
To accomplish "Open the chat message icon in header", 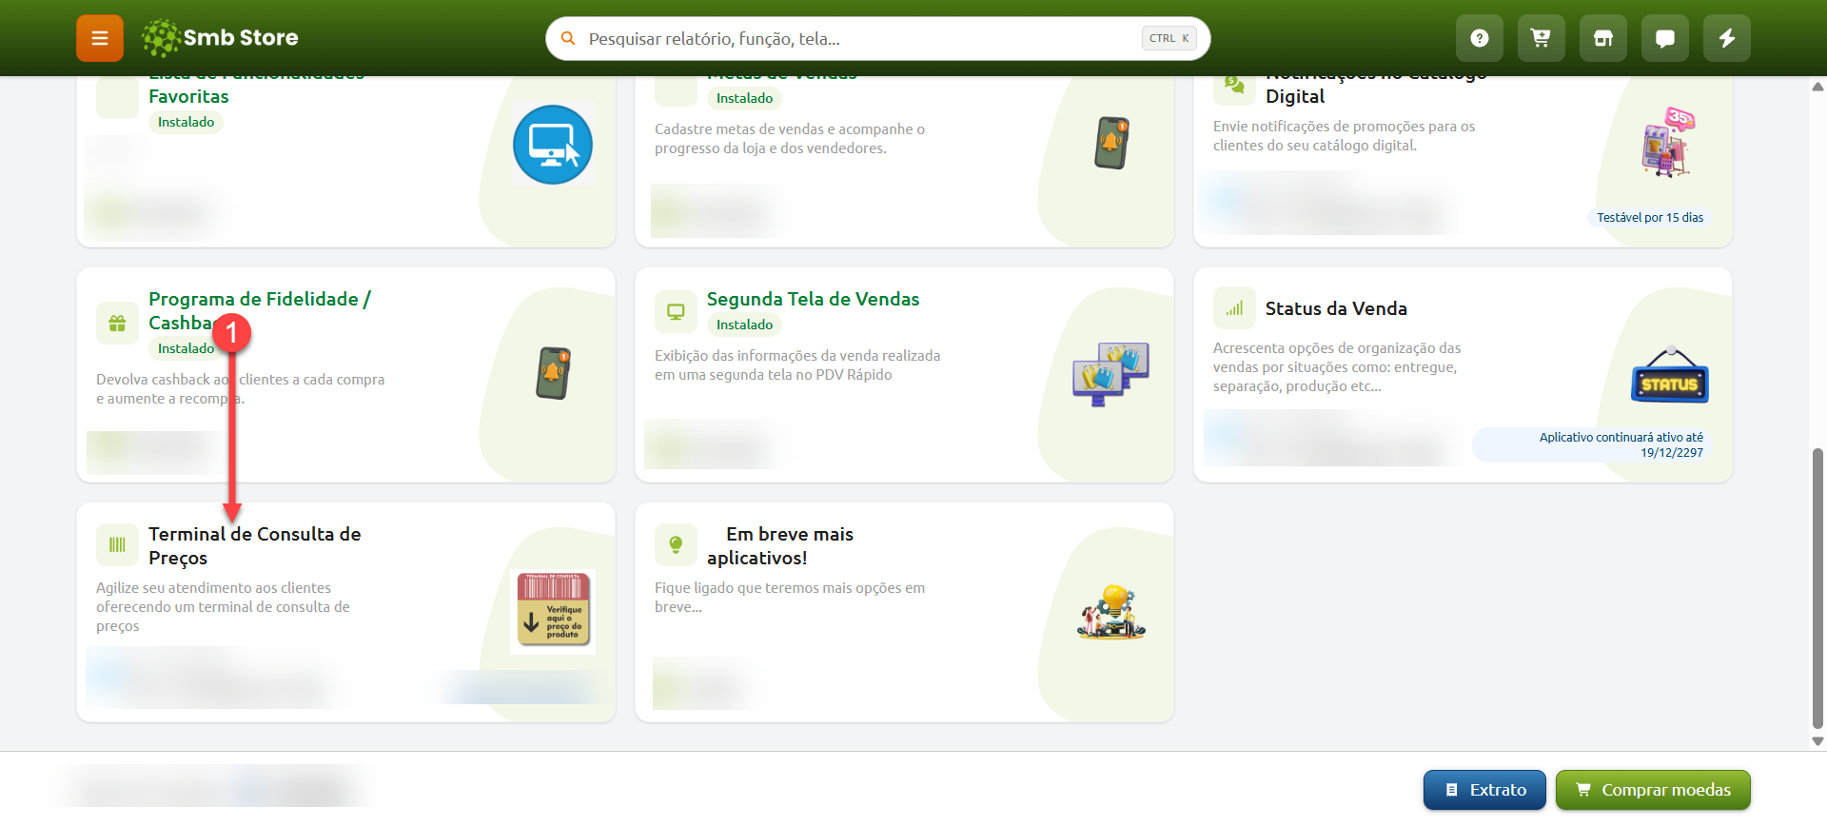I will [1665, 38].
